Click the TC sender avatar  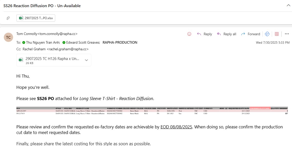(x=8, y=37)
